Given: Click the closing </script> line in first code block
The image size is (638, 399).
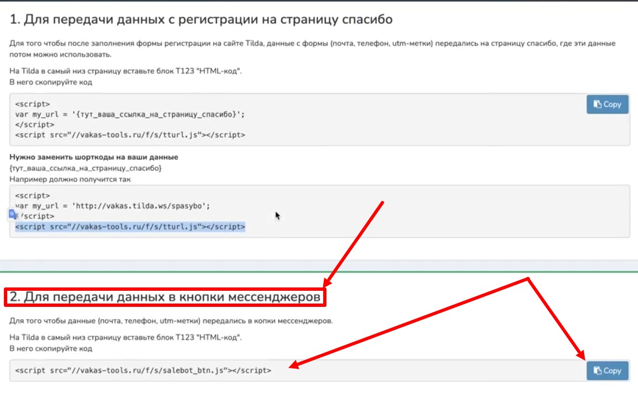Looking at the screenshot, I should tap(34, 125).
